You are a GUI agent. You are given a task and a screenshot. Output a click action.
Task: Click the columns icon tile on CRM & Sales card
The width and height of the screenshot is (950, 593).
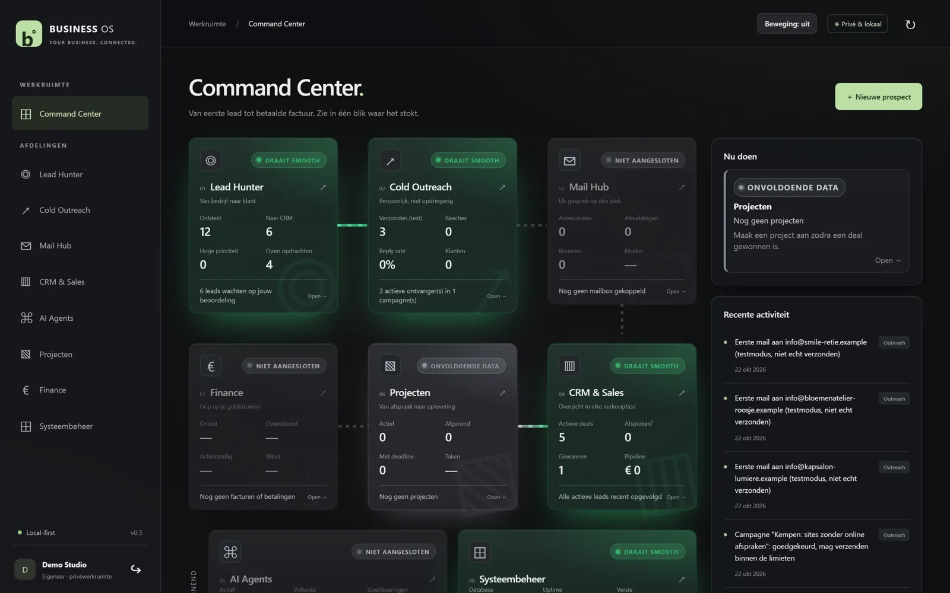coord(569,366)
